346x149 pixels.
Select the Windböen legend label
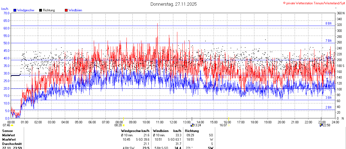[x=75, y=10]
